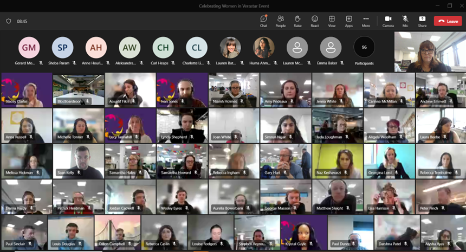Select Andrew Emmett's video tile
Image resolution: width=466 pixels, height=252 pixels.
click(441, 90)
